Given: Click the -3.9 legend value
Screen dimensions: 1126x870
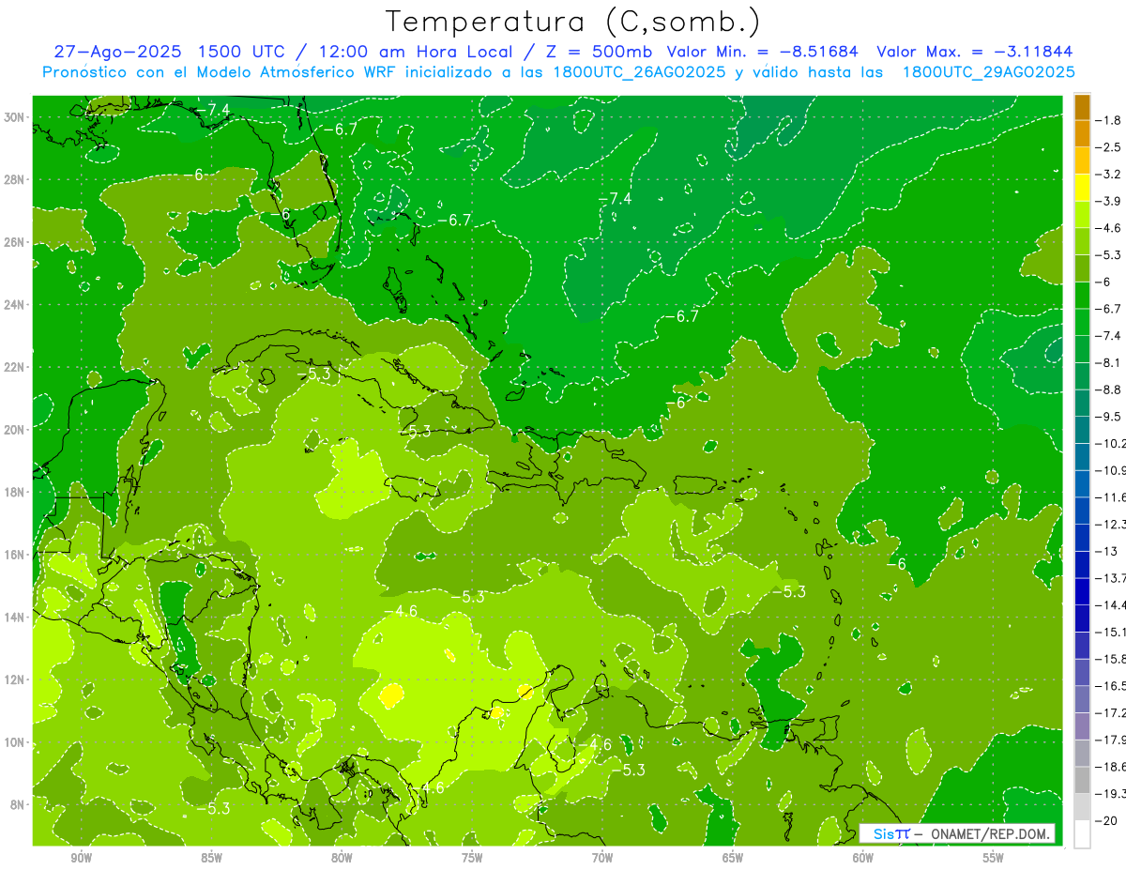Looking at the screenshot, I should (1108, 201).
